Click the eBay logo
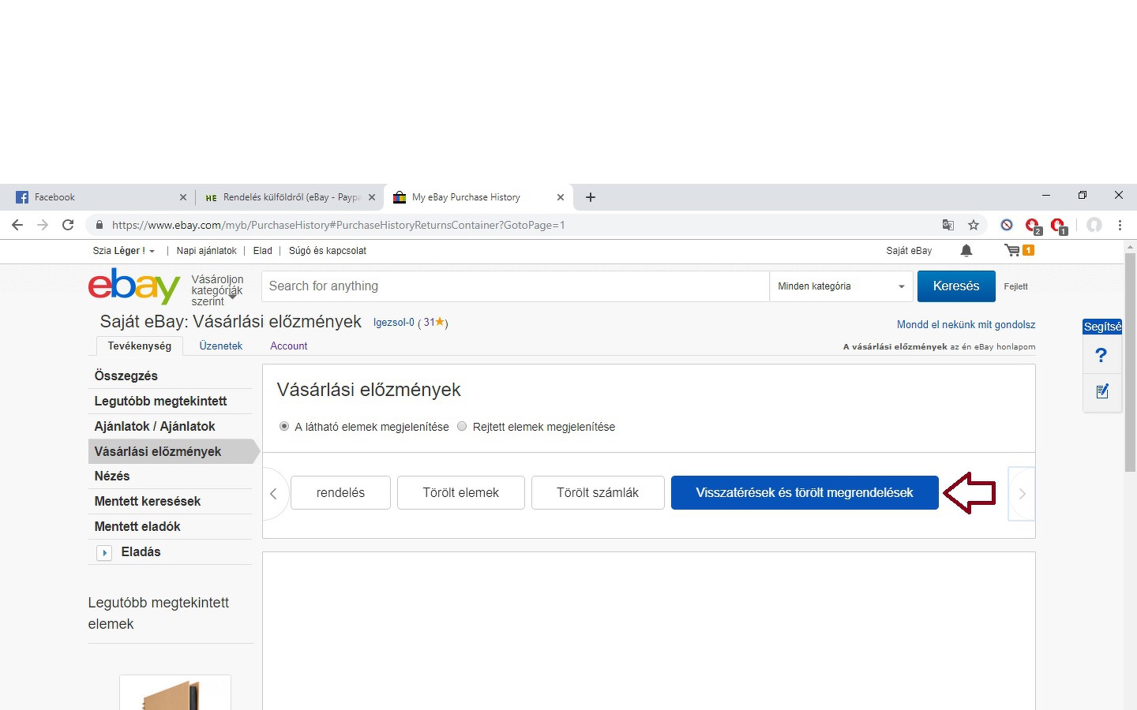 [x=134, y=286]
